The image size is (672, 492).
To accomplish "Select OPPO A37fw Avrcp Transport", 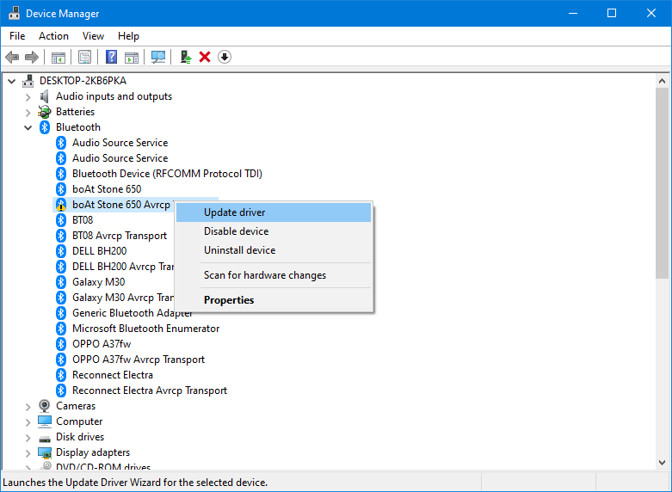I will coord(139,360).
